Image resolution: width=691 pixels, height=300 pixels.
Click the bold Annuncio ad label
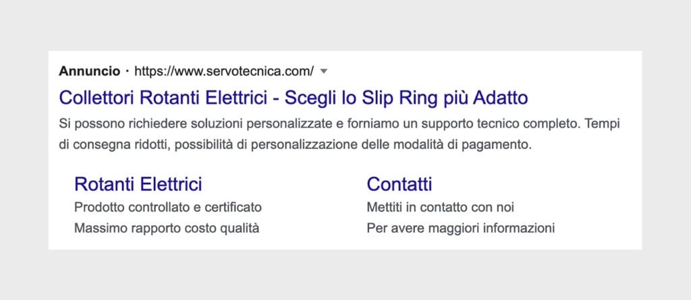(x=90, y=71)
